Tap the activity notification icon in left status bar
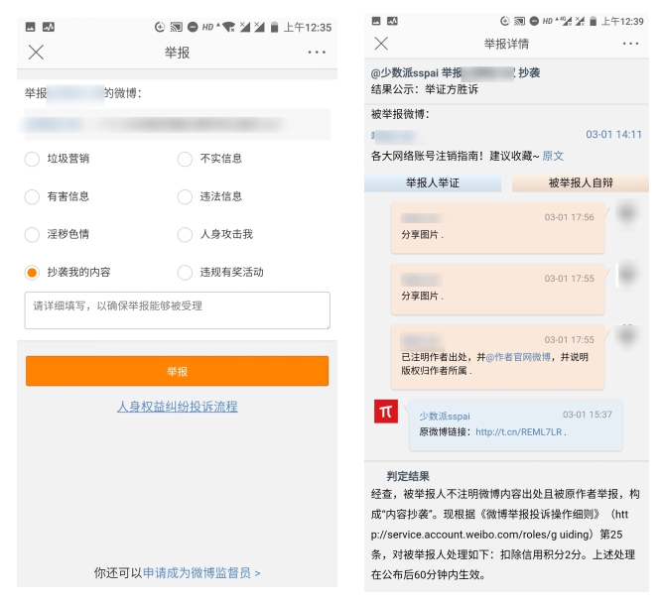Screen dimensions: 662x601 coord(49,27)
